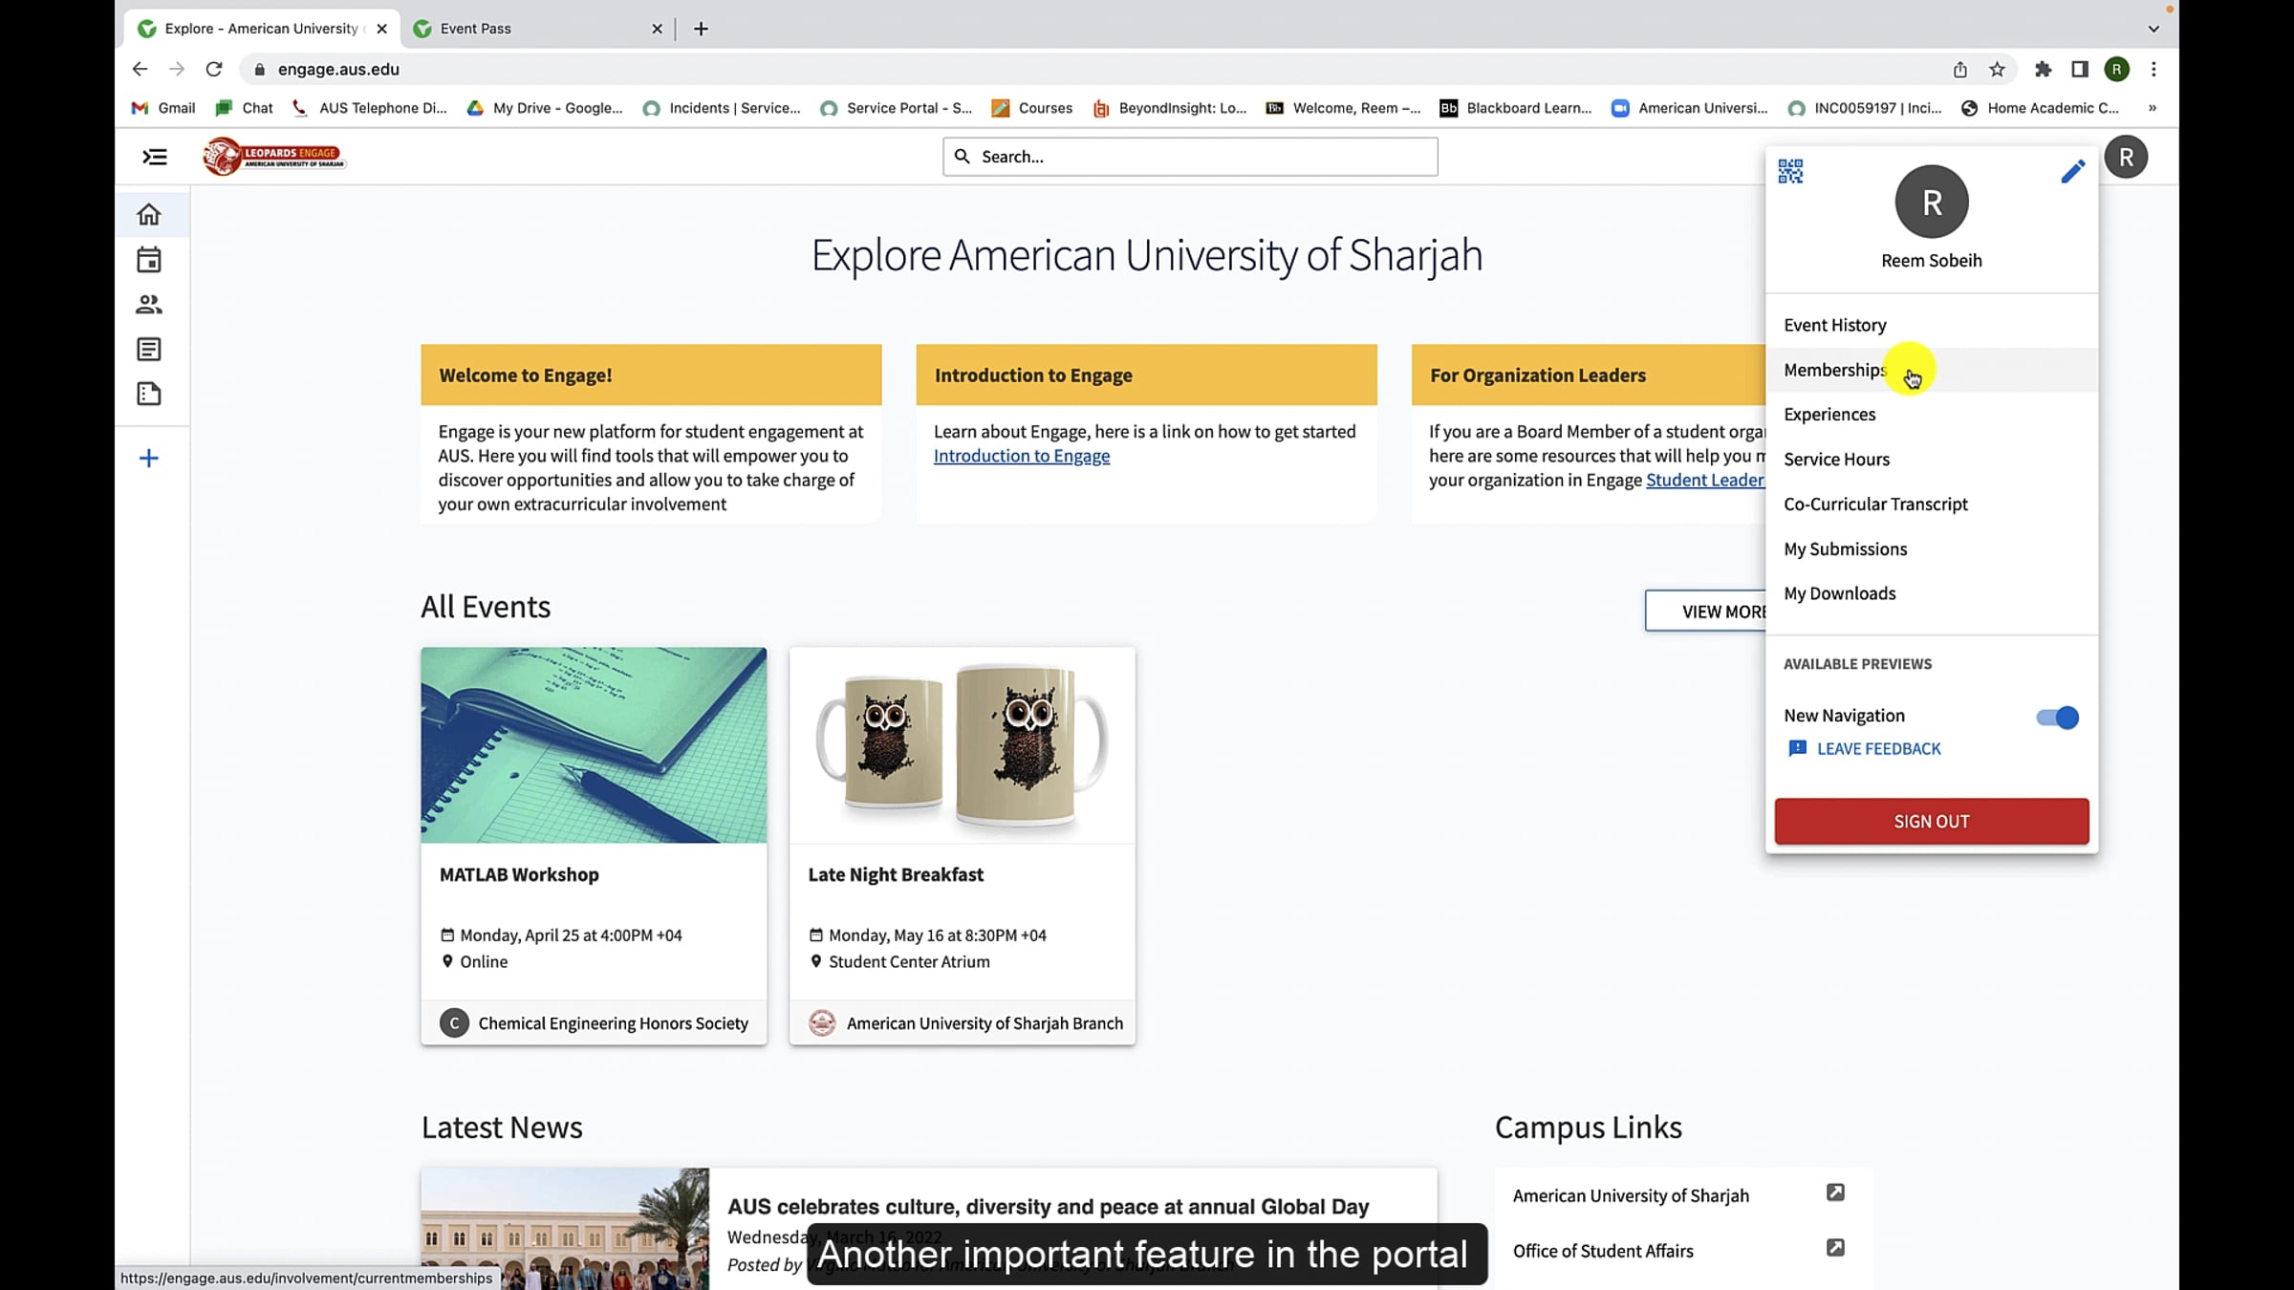Viewport: 2294px width, 1290px height.
Task: Open external link icon for American University of Sharjah
Action: coord(1835,1193)
